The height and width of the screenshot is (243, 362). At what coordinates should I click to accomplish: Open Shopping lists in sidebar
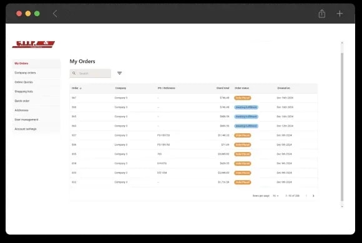[x=36, y=92]
